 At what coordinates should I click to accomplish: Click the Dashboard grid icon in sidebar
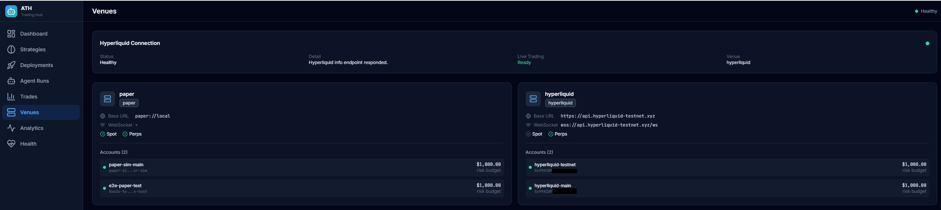click(x=11, y=34)
